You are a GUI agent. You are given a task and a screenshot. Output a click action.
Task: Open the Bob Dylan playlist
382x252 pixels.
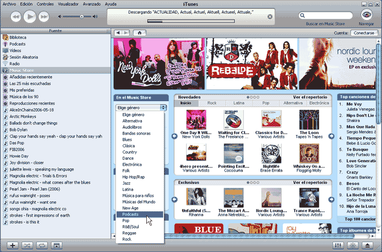click(56, 129)
